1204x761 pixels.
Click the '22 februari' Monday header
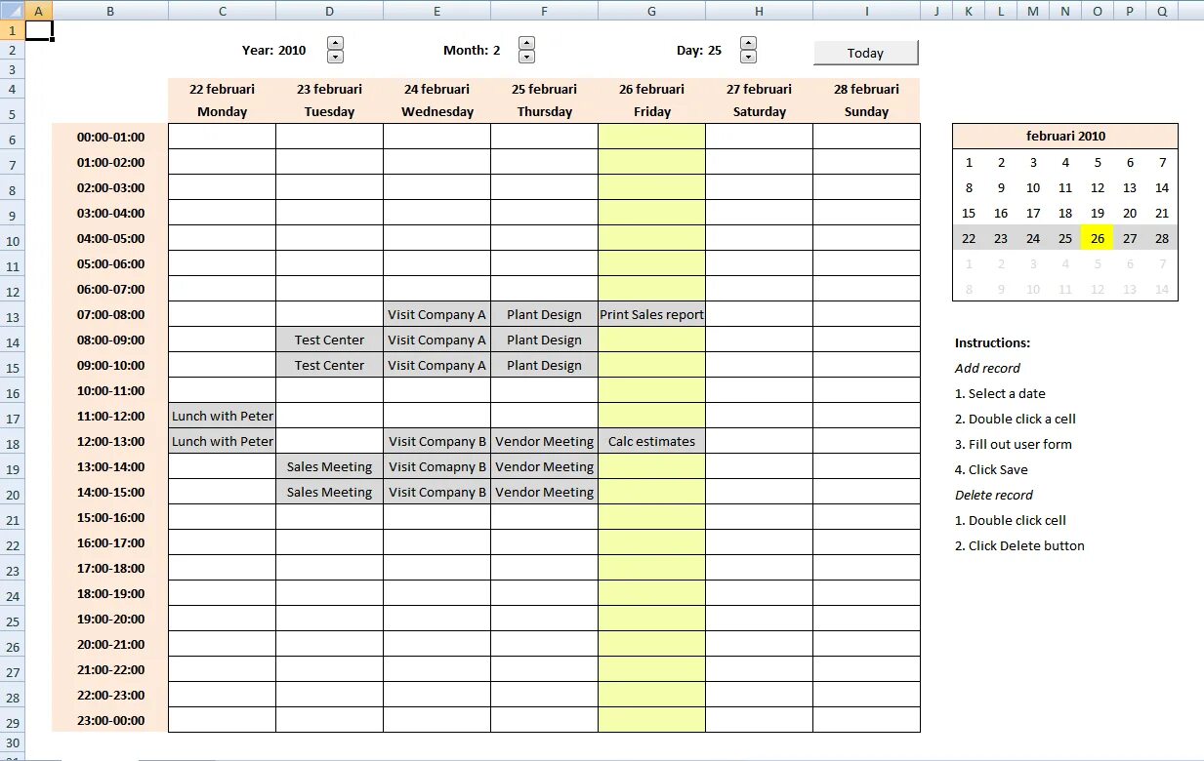pos(223,89)
